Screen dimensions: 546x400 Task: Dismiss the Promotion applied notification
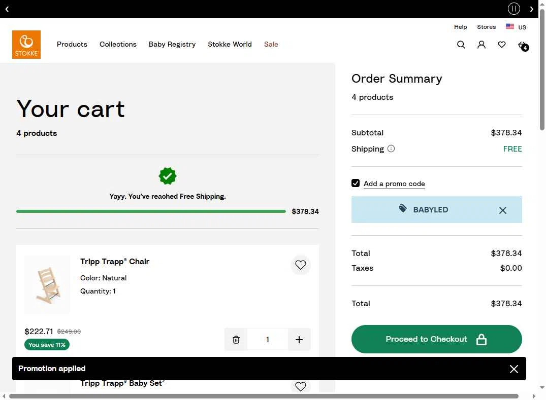[513, 369]
